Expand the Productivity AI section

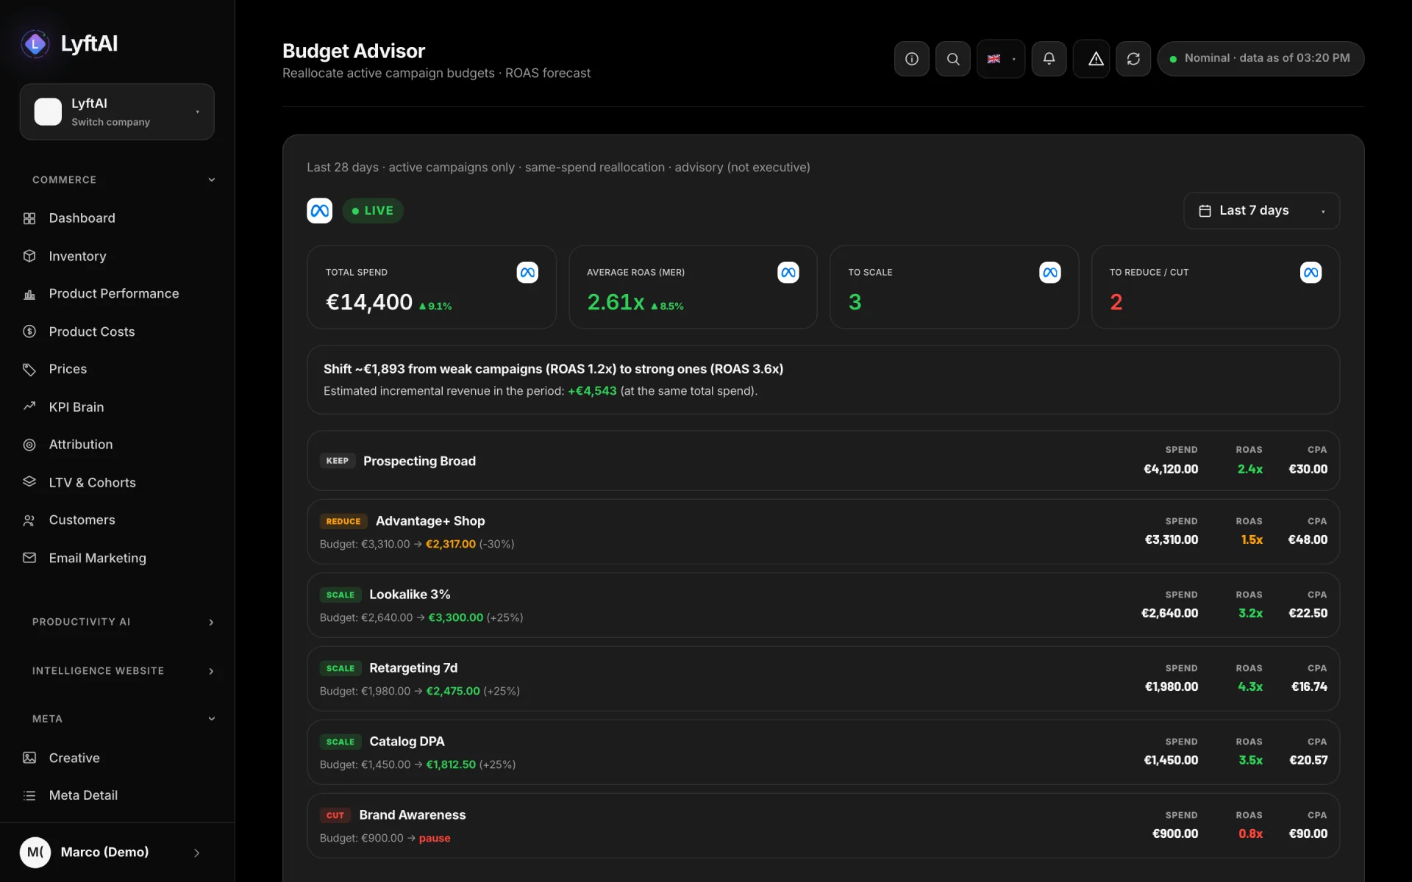coord(123,622)
